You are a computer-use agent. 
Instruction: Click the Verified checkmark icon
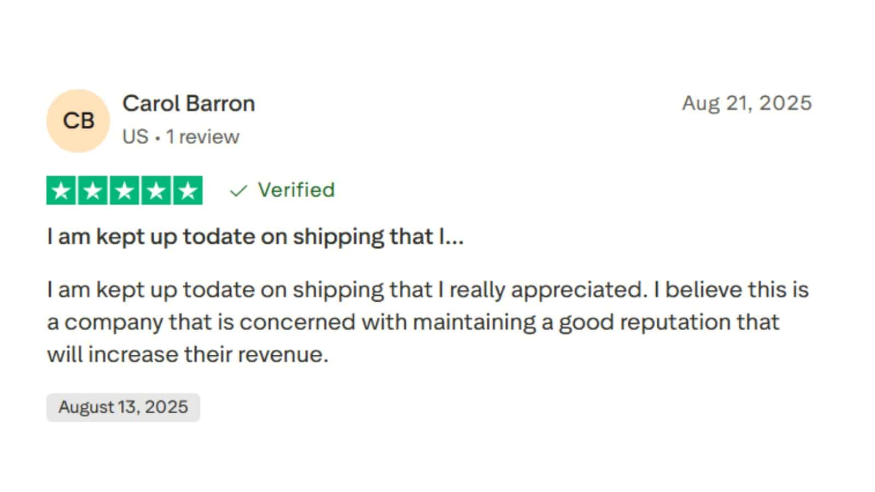tap(238, 191)
